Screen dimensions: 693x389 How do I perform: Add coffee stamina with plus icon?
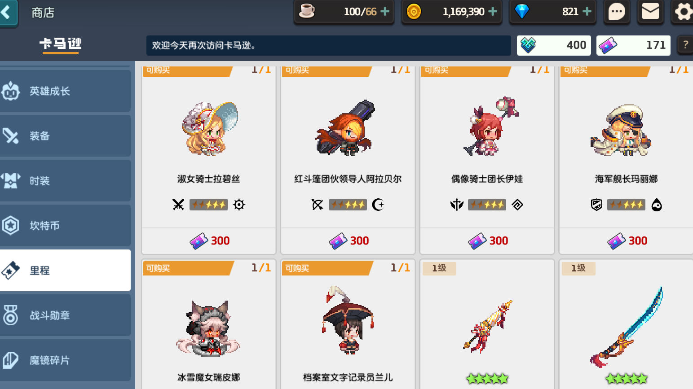click(385, 11)
